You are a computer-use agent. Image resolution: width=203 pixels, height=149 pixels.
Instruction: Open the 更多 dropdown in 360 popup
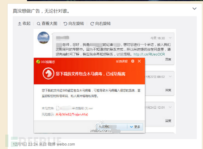point(135,127)
